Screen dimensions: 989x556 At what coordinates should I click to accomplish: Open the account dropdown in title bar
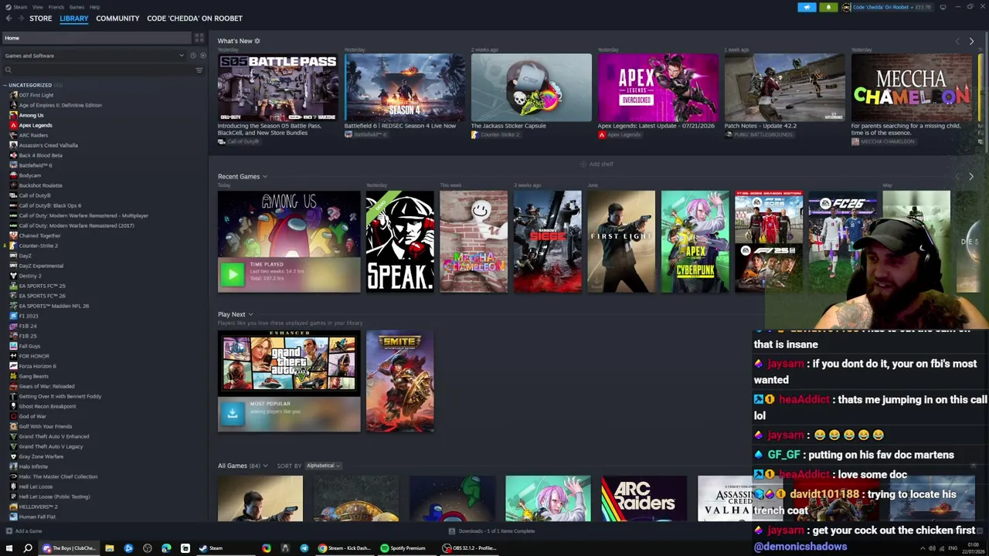click(887, 7)
